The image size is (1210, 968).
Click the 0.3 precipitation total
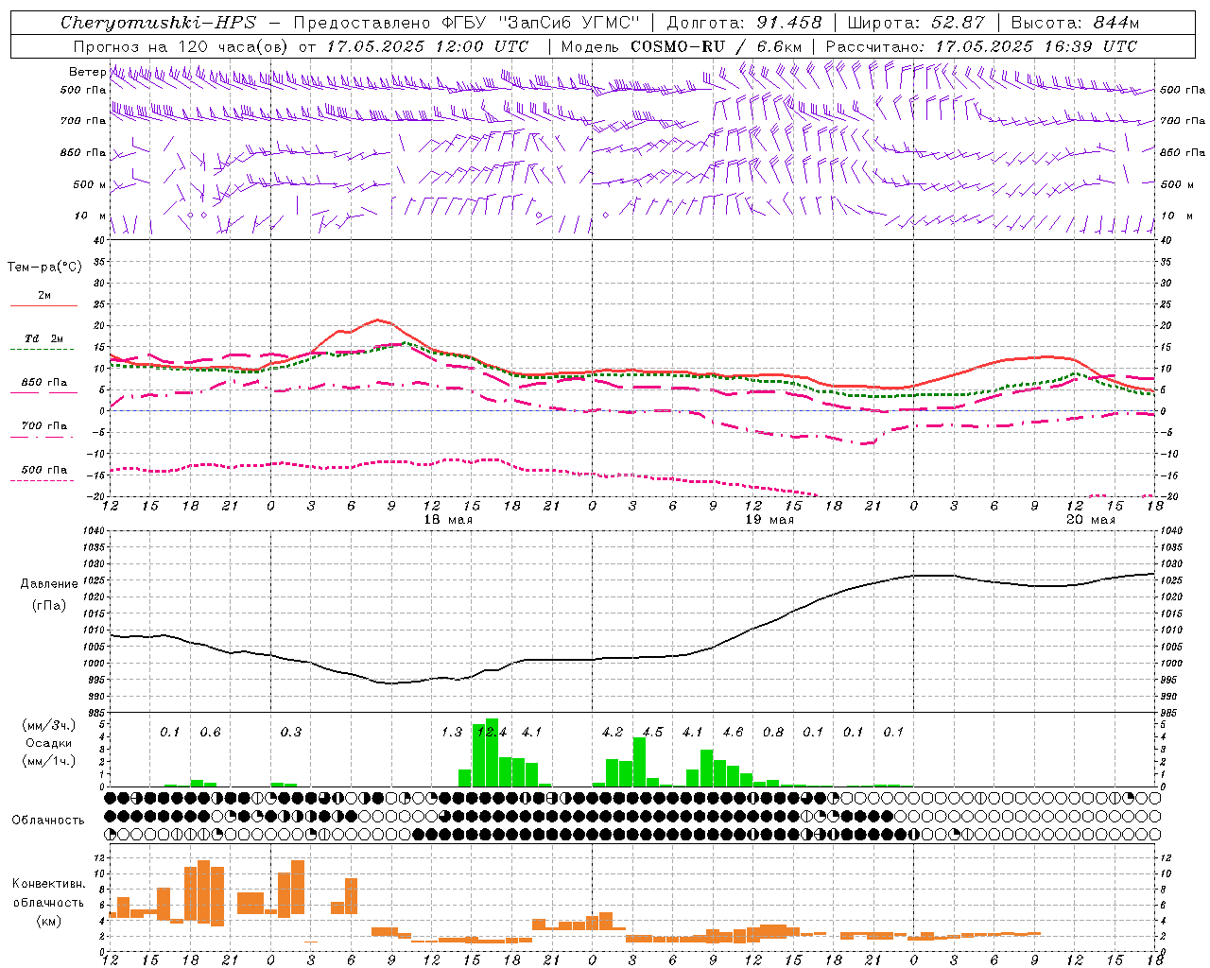291,732
